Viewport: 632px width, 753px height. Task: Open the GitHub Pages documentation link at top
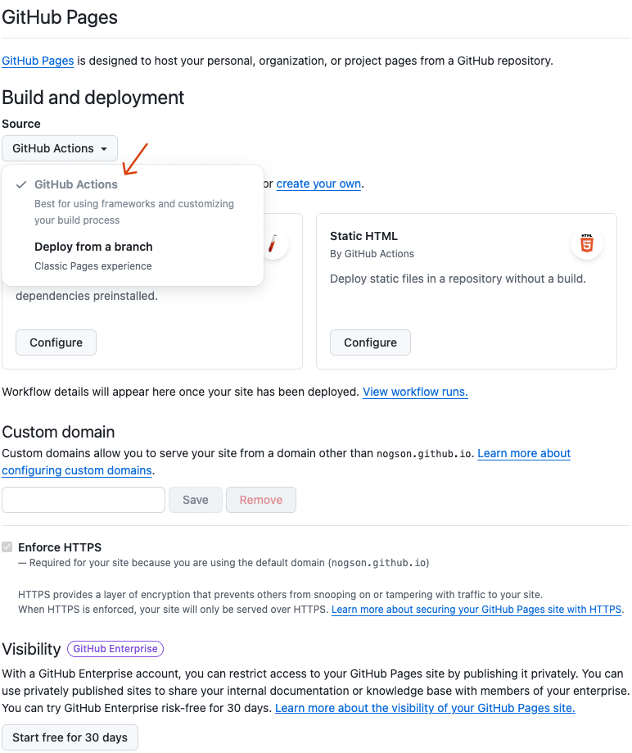(37, 61)
